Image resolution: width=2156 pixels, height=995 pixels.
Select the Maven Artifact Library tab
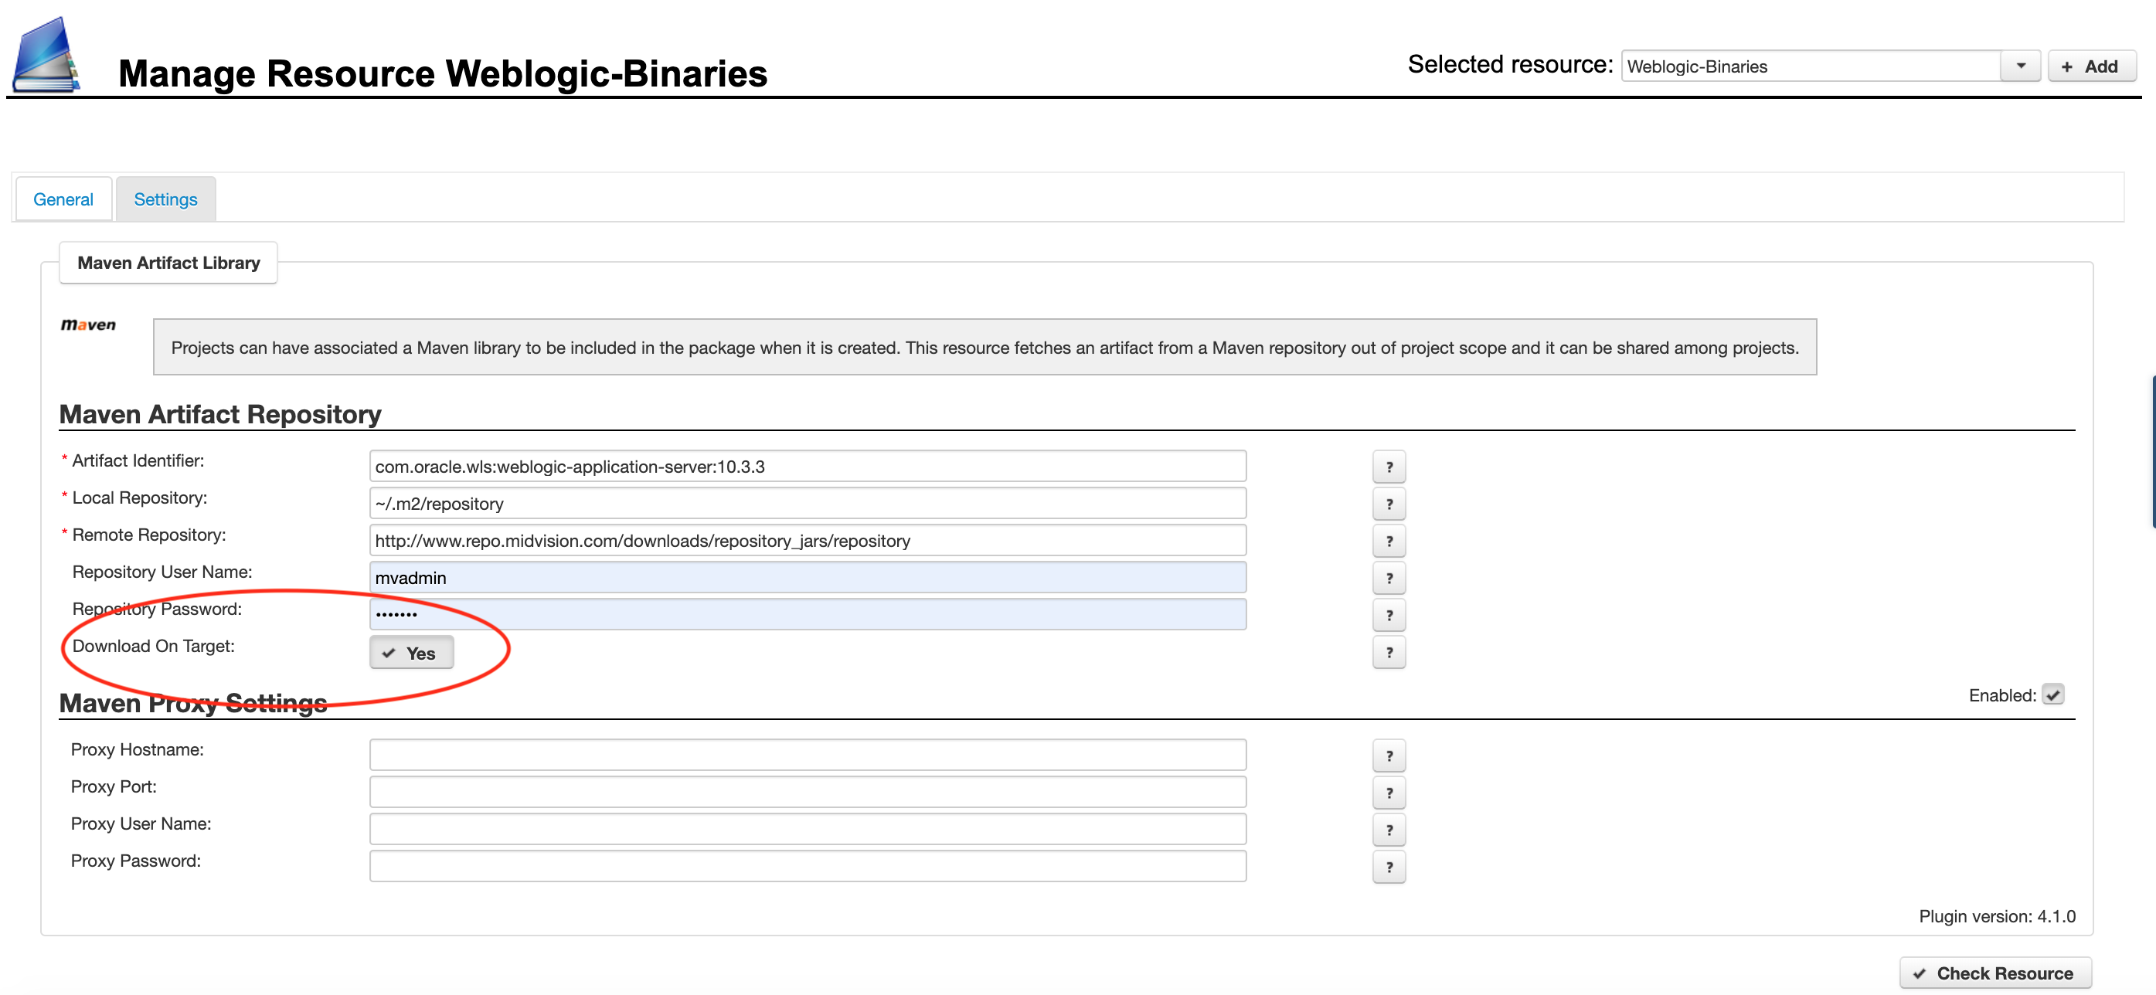click(x=168, y=263)
